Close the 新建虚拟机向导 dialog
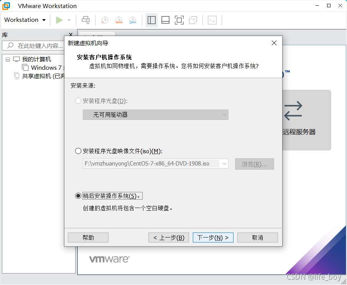 coord(274,43)
